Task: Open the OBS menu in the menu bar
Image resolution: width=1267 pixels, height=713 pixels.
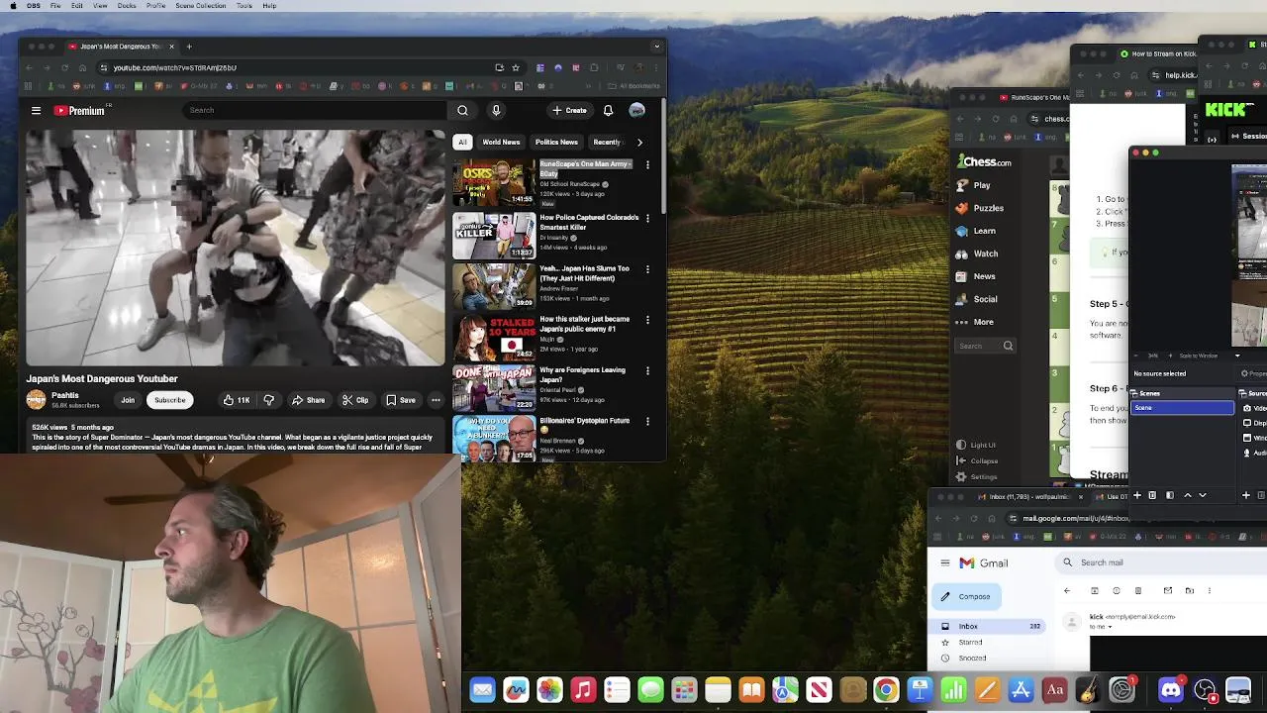Action: point(34,6)
